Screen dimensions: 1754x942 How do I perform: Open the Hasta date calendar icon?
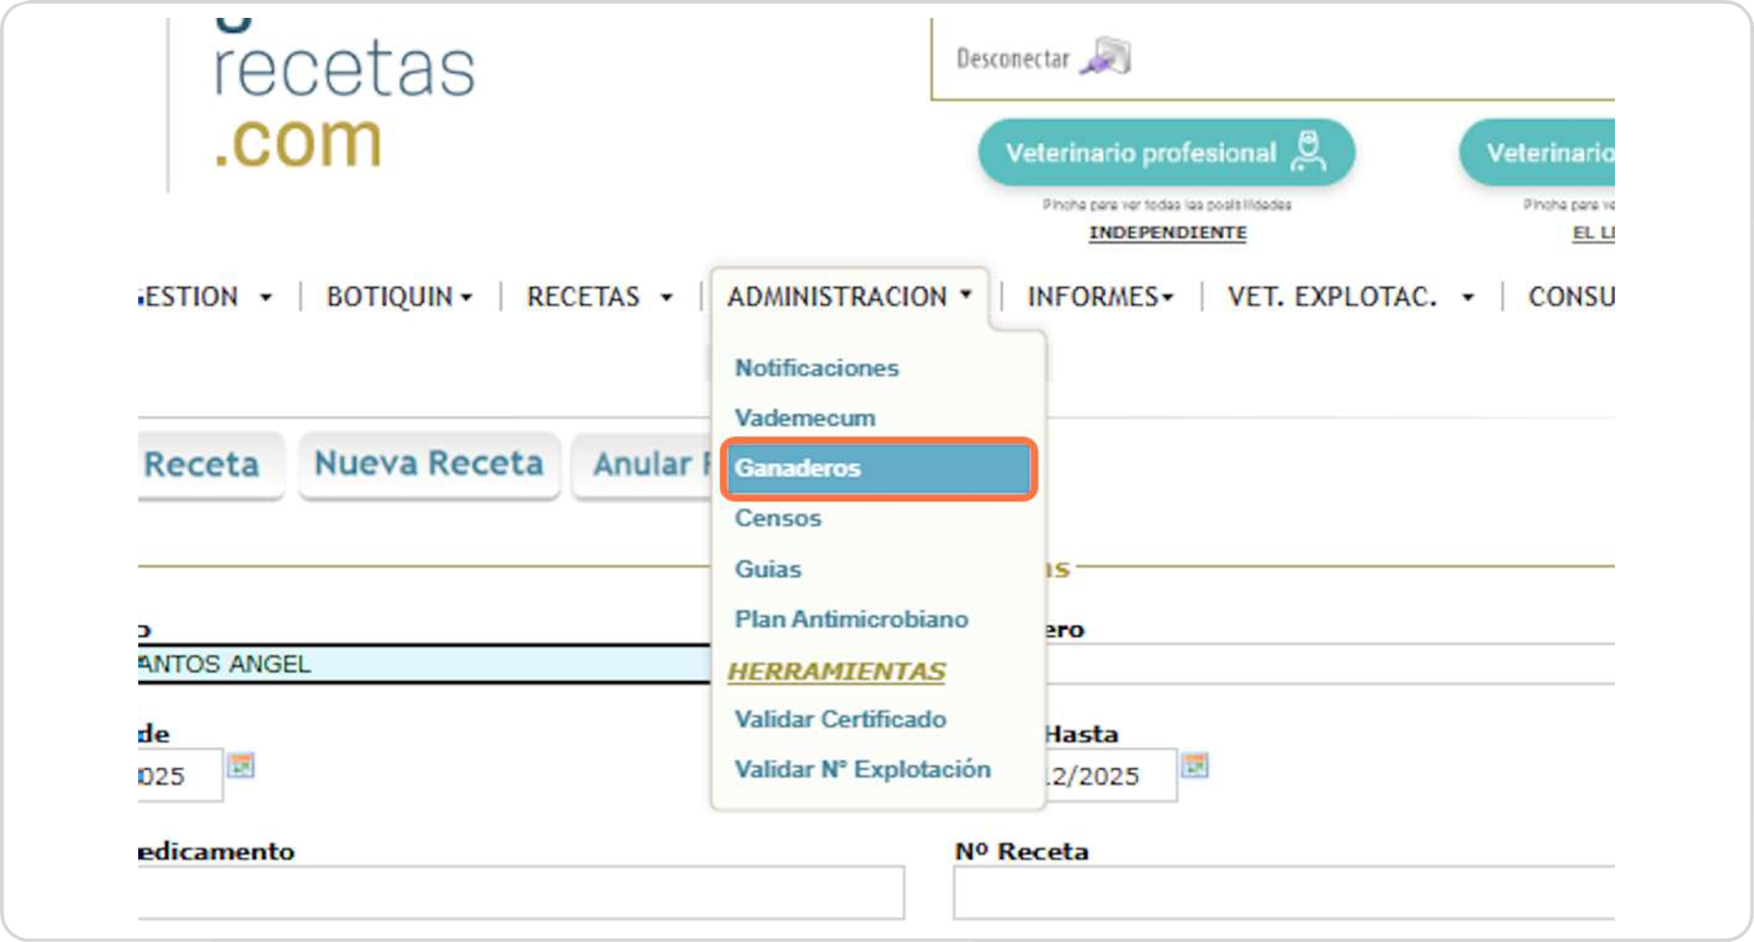(1194, 766)
